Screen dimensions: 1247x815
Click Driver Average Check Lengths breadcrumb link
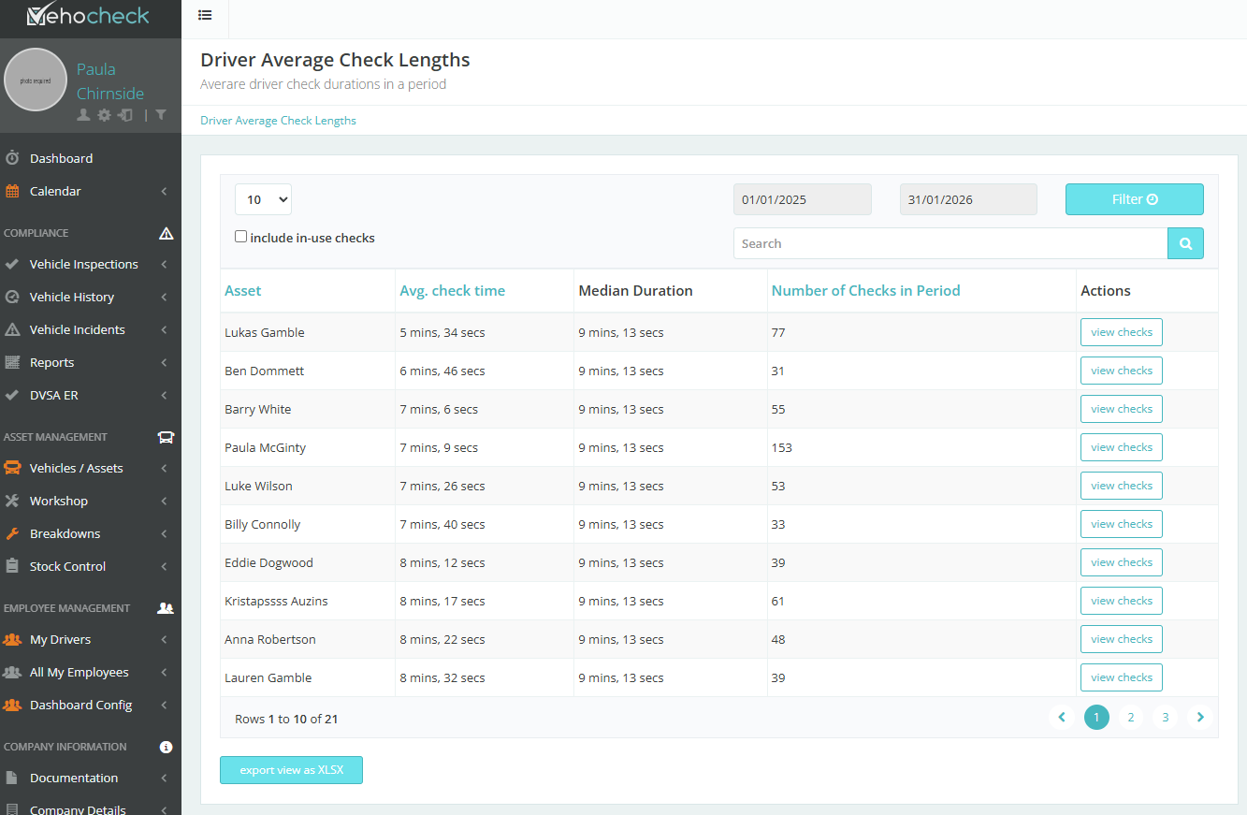[278, 121]
